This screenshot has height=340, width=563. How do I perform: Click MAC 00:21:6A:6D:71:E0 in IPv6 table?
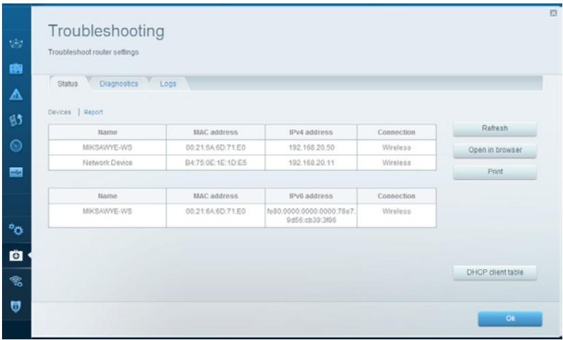point(215,212)
